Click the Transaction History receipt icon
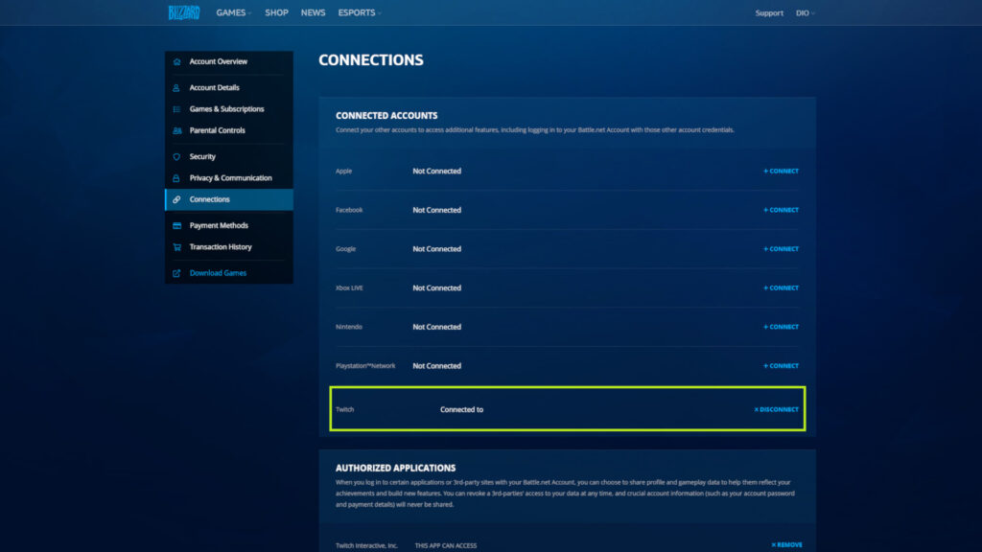982x552 pixels. coord(176,246)
